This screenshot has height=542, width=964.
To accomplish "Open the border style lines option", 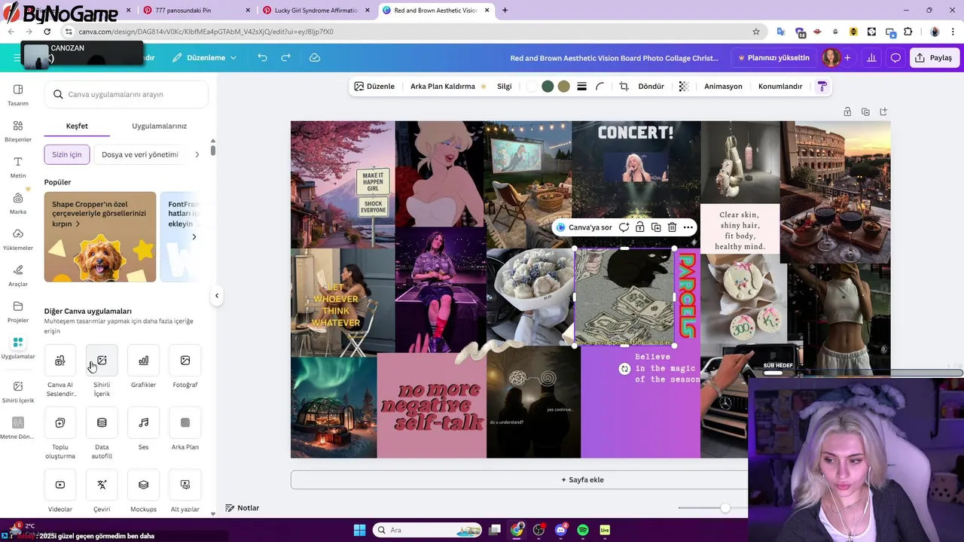I will [x=581, y=87].
